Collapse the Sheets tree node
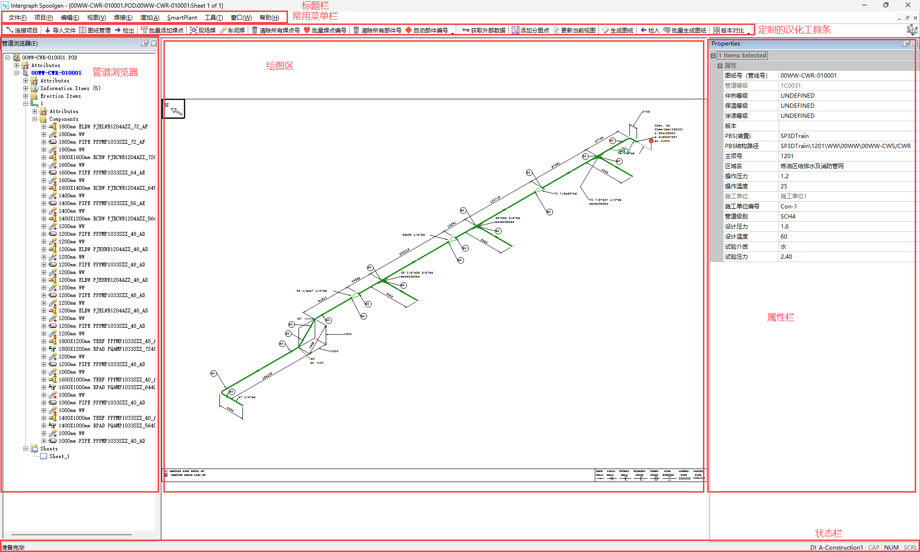Image resolution: width=920 pixels, height=552 pixels. coord(26,448)
